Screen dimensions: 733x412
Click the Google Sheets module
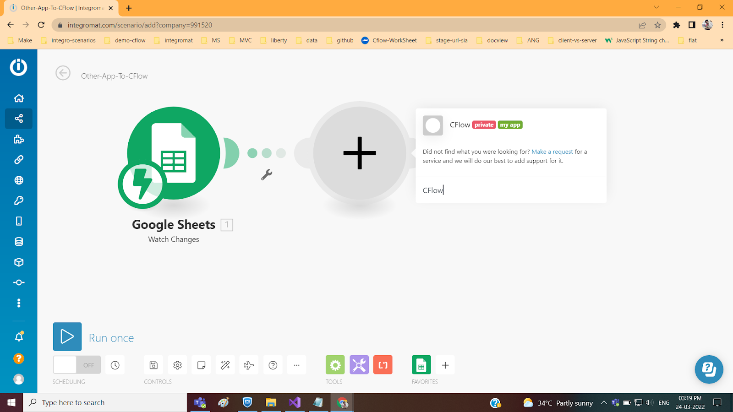(174, 153)
